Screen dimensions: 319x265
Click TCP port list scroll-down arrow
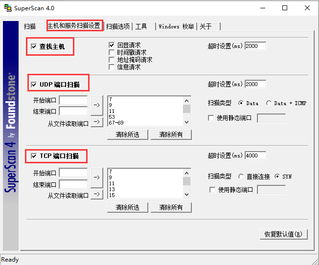coord(186,195)
